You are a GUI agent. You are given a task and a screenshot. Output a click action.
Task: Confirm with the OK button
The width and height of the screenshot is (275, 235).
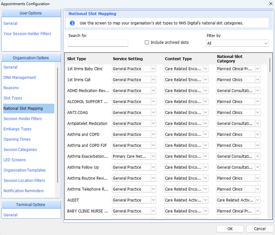click(x=230, y=229)
